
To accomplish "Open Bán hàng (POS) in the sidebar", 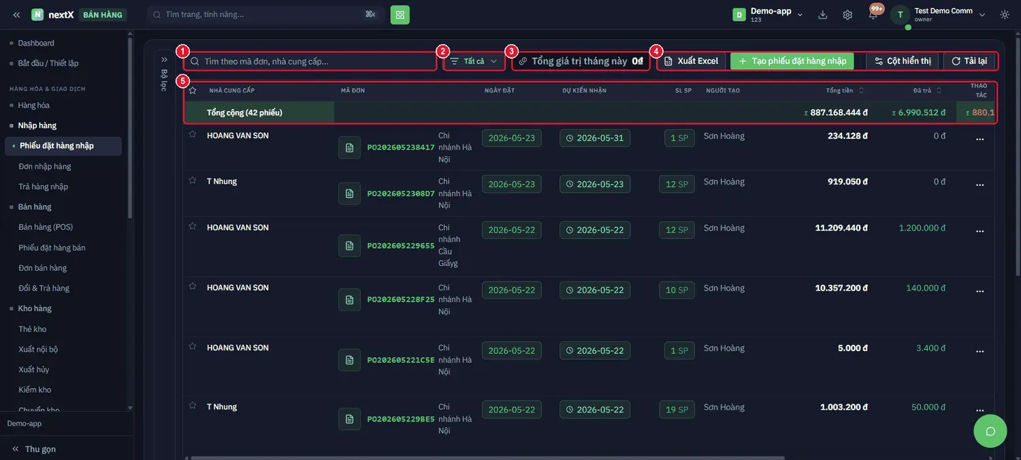I will pyautogui.click(x=46, y=227).
